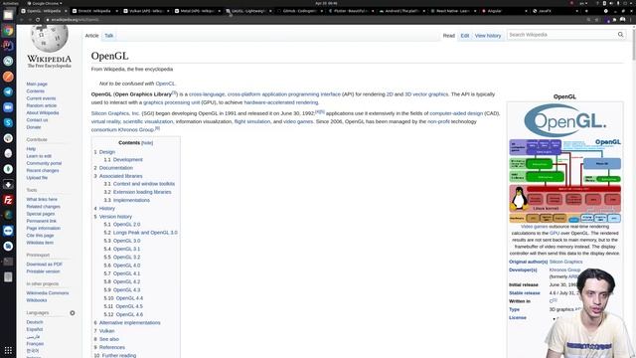Switch language to Español
This screenshot has height=358, width=636.
pos(35,329)
